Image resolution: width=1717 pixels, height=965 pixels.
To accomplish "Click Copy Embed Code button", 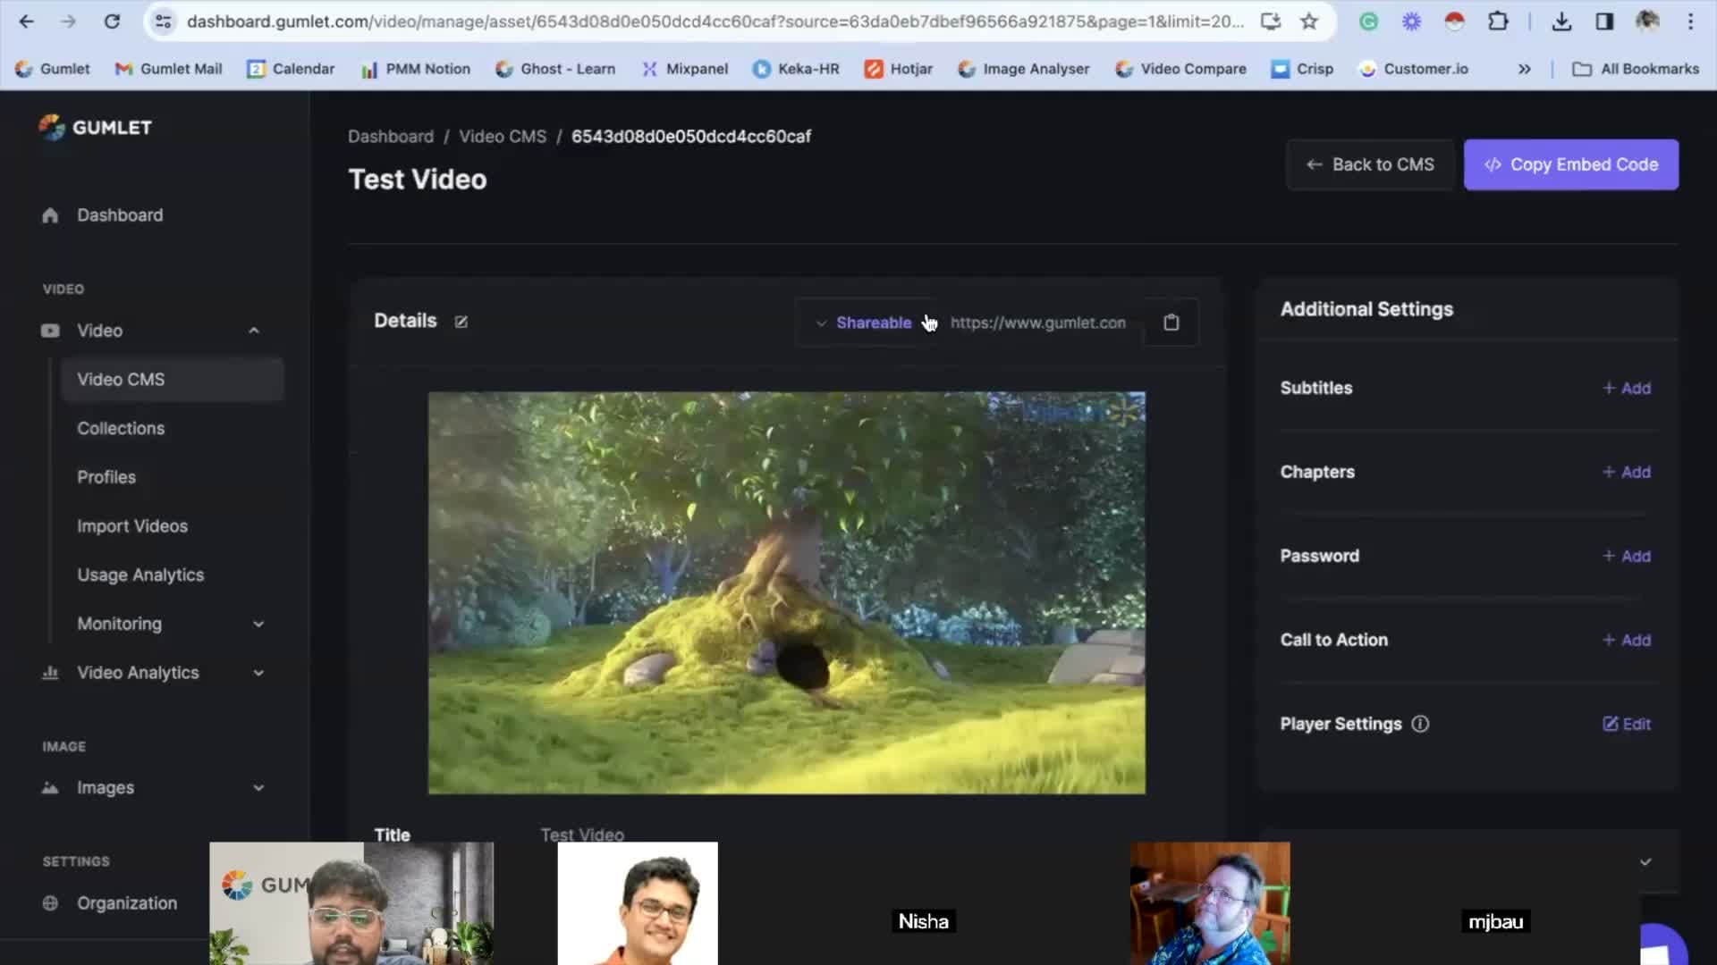I will tap(1570, 164).
